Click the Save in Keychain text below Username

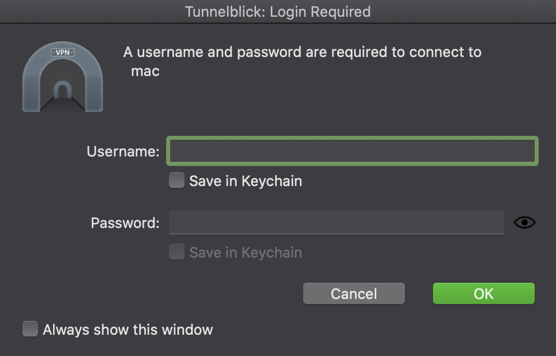click(x=246, y=181)
